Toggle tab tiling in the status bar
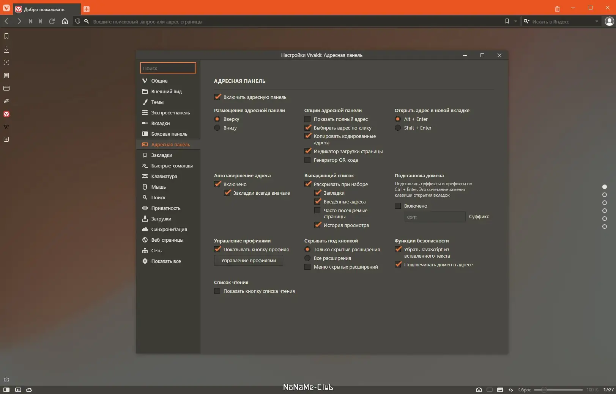 (x=490, y=390)
